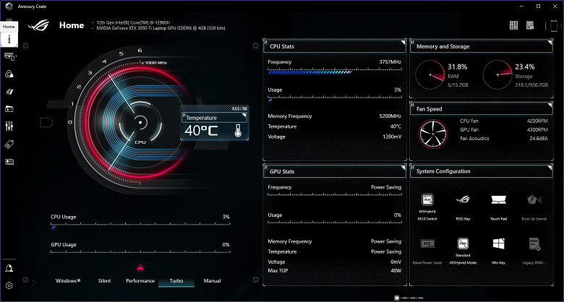Screen dimensions: 564x302
Task: Click the 24.6dBA Fan Acoustics value
Action: (x=539, y=138)
